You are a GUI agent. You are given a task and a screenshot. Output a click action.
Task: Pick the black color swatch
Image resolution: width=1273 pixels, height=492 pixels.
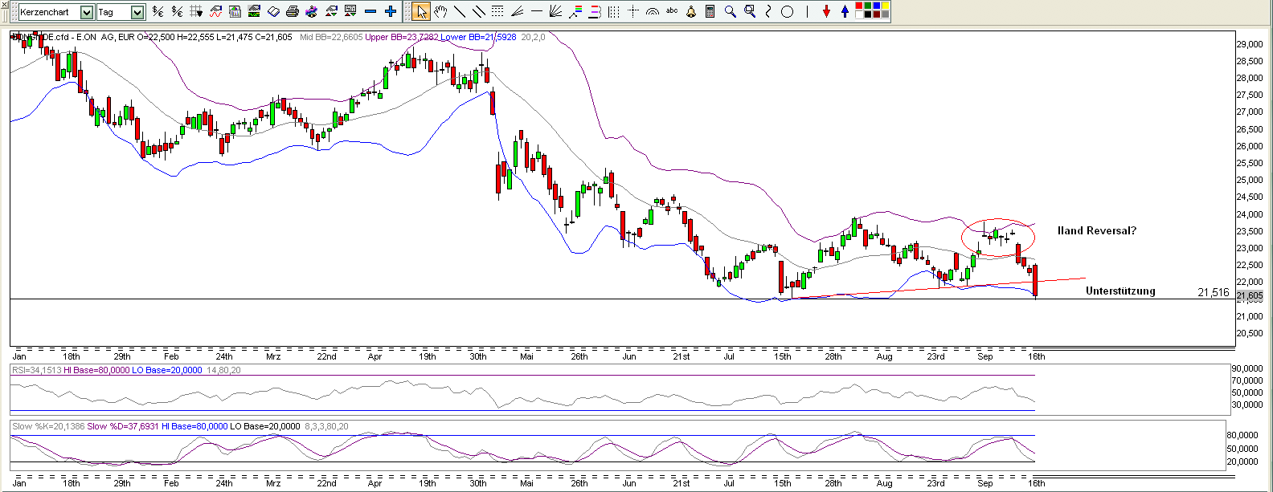pyautogui.click(x=868, y=14)
